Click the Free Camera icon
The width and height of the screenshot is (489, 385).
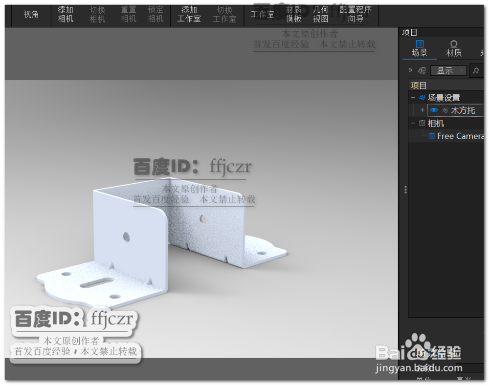click(432, 136)
